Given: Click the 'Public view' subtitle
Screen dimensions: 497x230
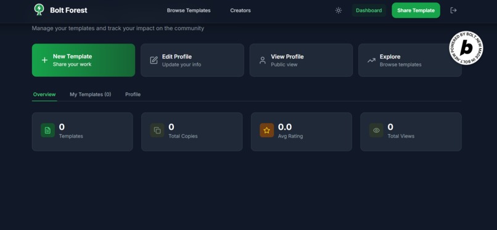Looking at the screenshot, I should pos(284,65).
